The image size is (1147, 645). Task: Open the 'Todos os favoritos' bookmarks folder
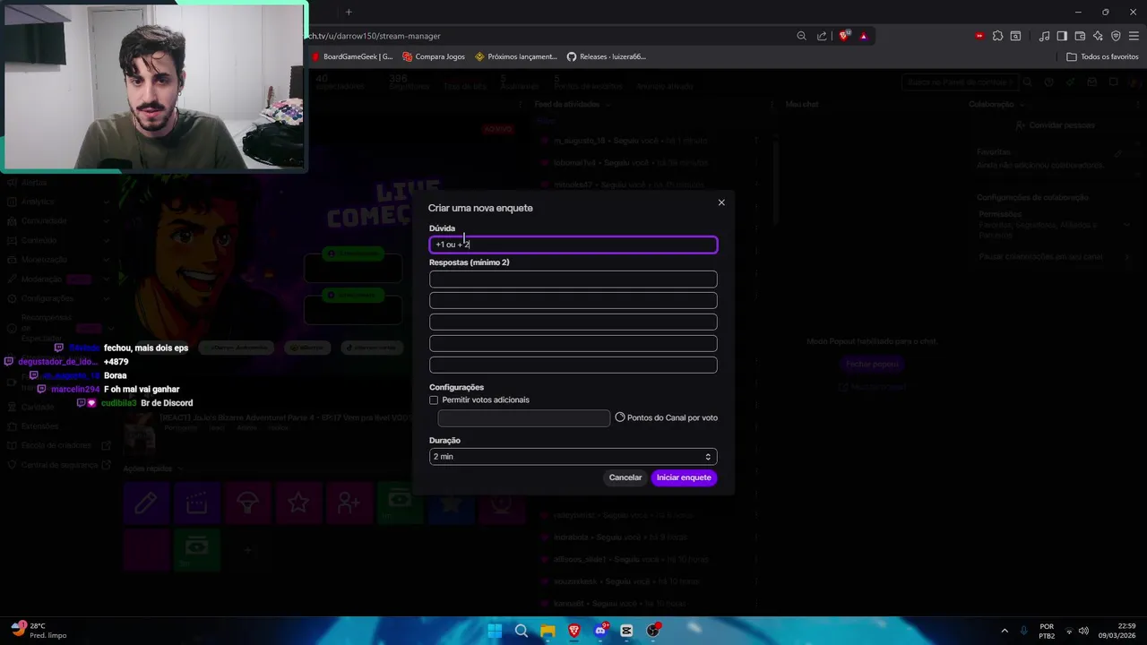pyautogui.click(x=1102, y=56)
